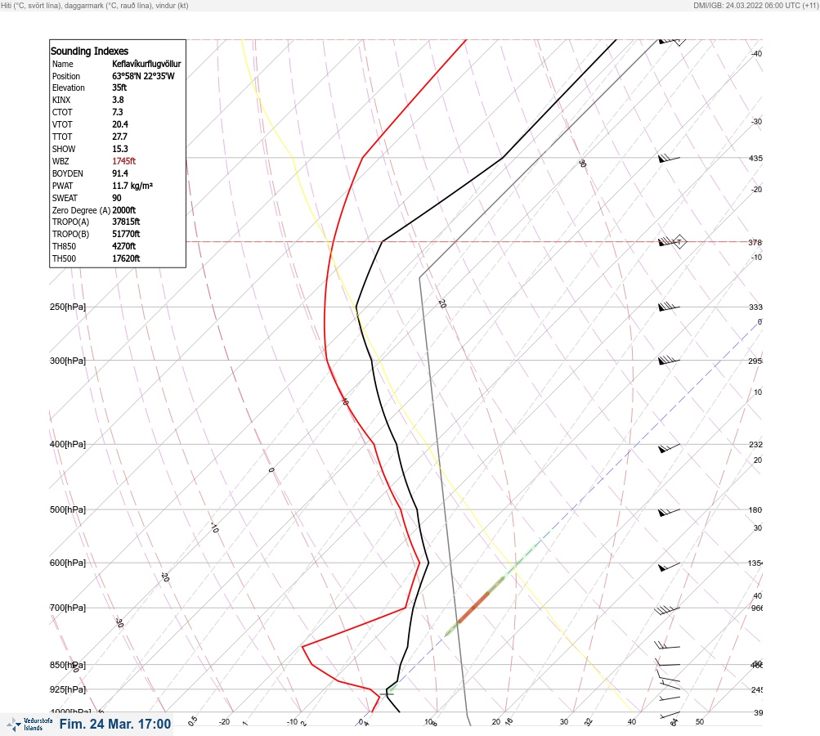Click the KINX value '3.8'
This screenshot has height=736, width=820.
point(119,100)
